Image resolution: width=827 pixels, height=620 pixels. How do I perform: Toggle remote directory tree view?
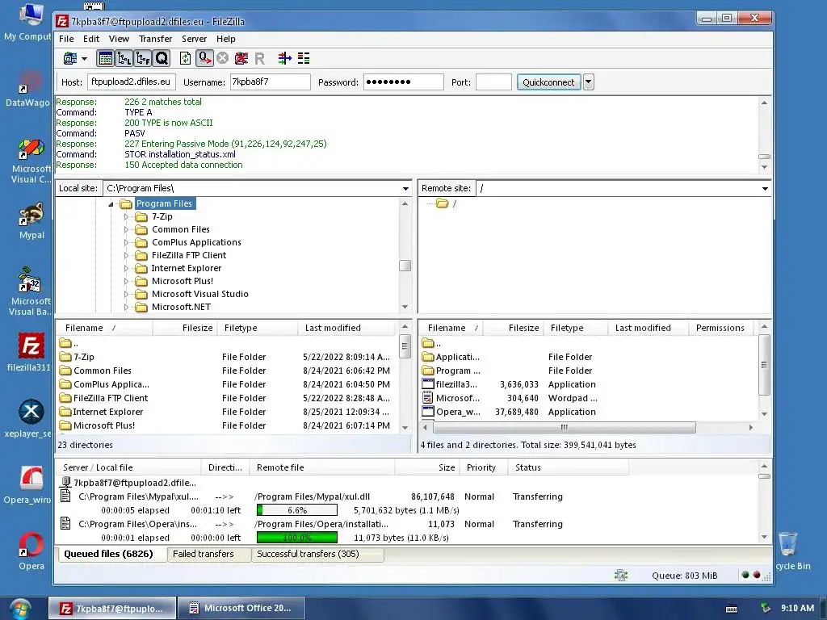pyautogui.click(x=143, y=58)
